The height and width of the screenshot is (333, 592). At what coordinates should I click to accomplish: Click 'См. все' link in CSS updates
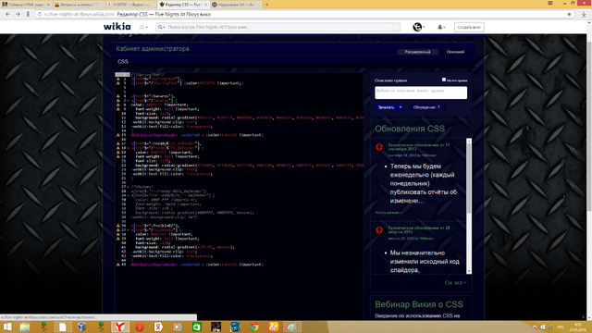tap(455, 282)
